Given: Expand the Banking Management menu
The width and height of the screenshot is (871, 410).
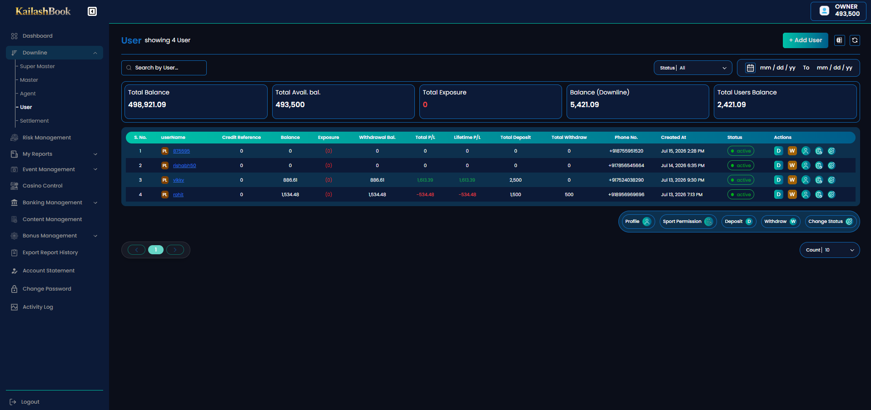Looking at the screenshot, I should tap(55, 203).
